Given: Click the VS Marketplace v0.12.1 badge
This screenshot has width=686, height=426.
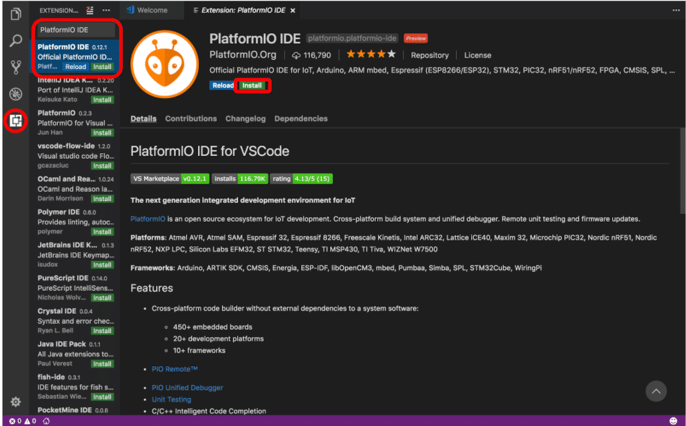Looking at the screenshot, I should click(170, 178).
